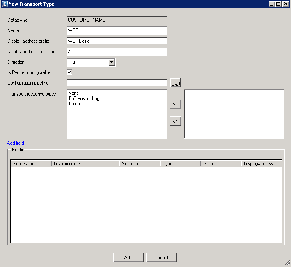Viewport: 291px width, 267px height.
Task: Click the Type column header
Action: [x=180, y=164]
